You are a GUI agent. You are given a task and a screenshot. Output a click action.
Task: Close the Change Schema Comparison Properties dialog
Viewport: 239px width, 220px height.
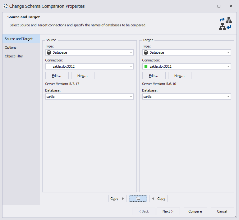click(x=231, y=6)
